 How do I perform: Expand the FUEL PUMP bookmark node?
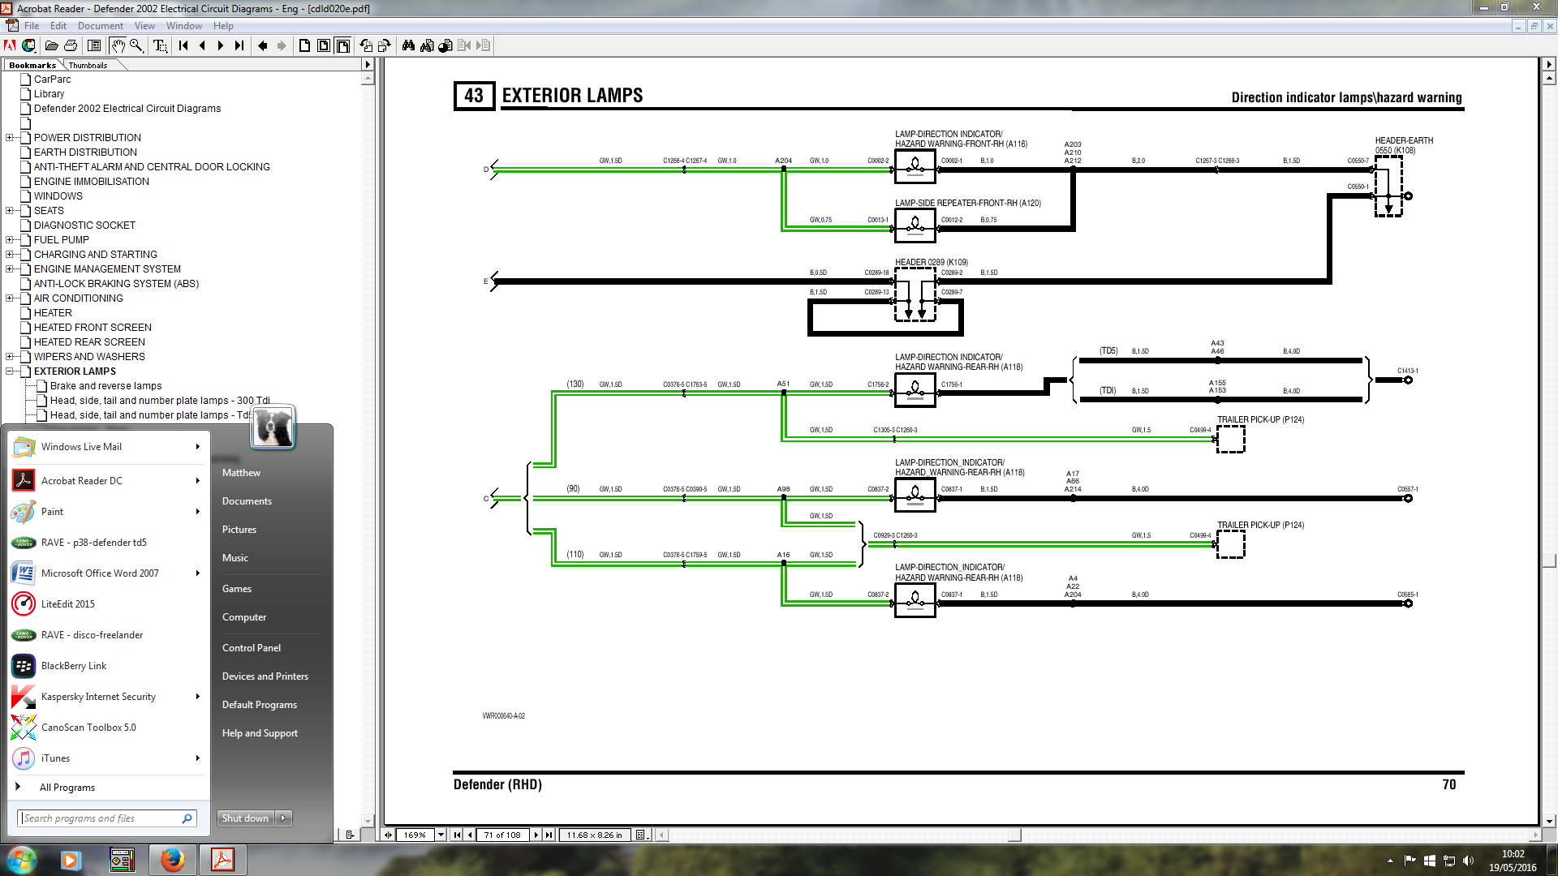pos(10,240)
